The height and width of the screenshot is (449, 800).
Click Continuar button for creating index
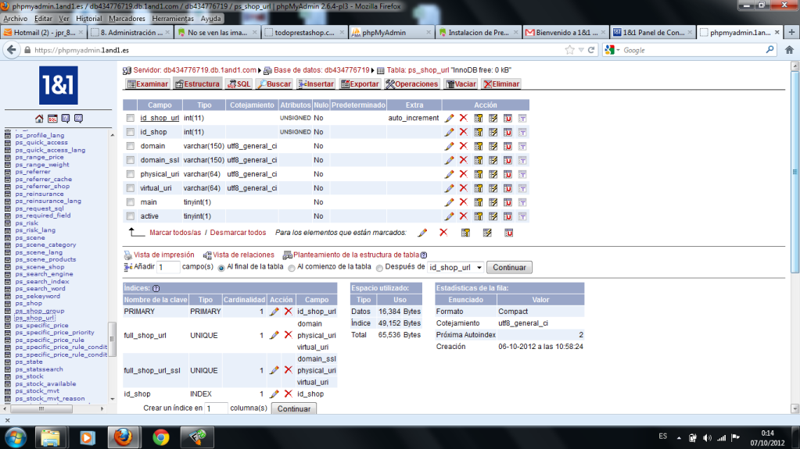[294, 408]
